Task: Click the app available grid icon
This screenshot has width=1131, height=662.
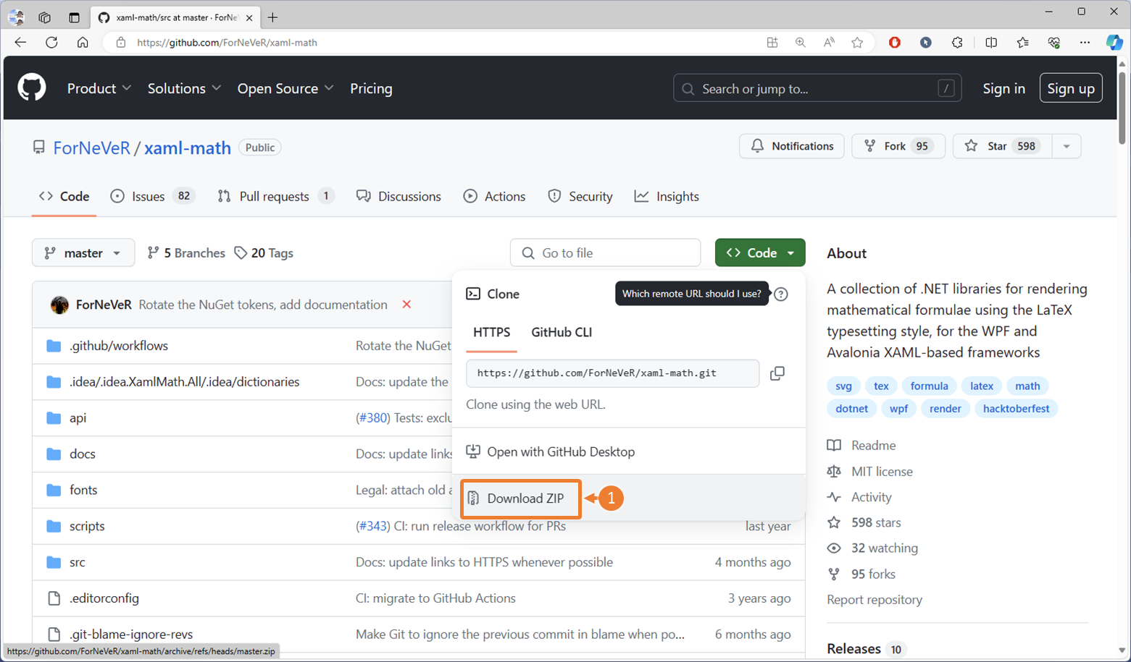Action: point(772,43)
